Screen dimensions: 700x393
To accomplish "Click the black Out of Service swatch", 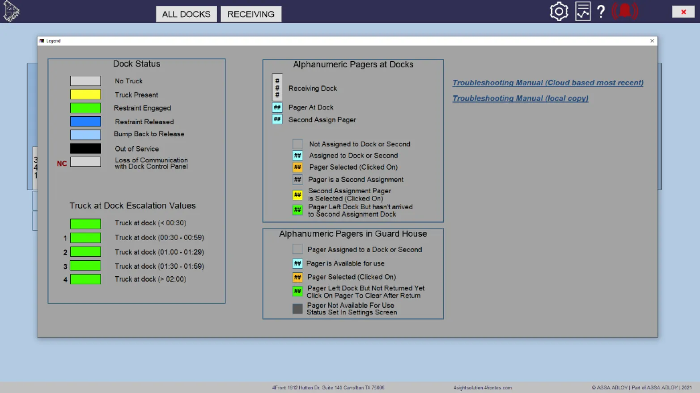I will pyautogui.click(x=85, y=148).
